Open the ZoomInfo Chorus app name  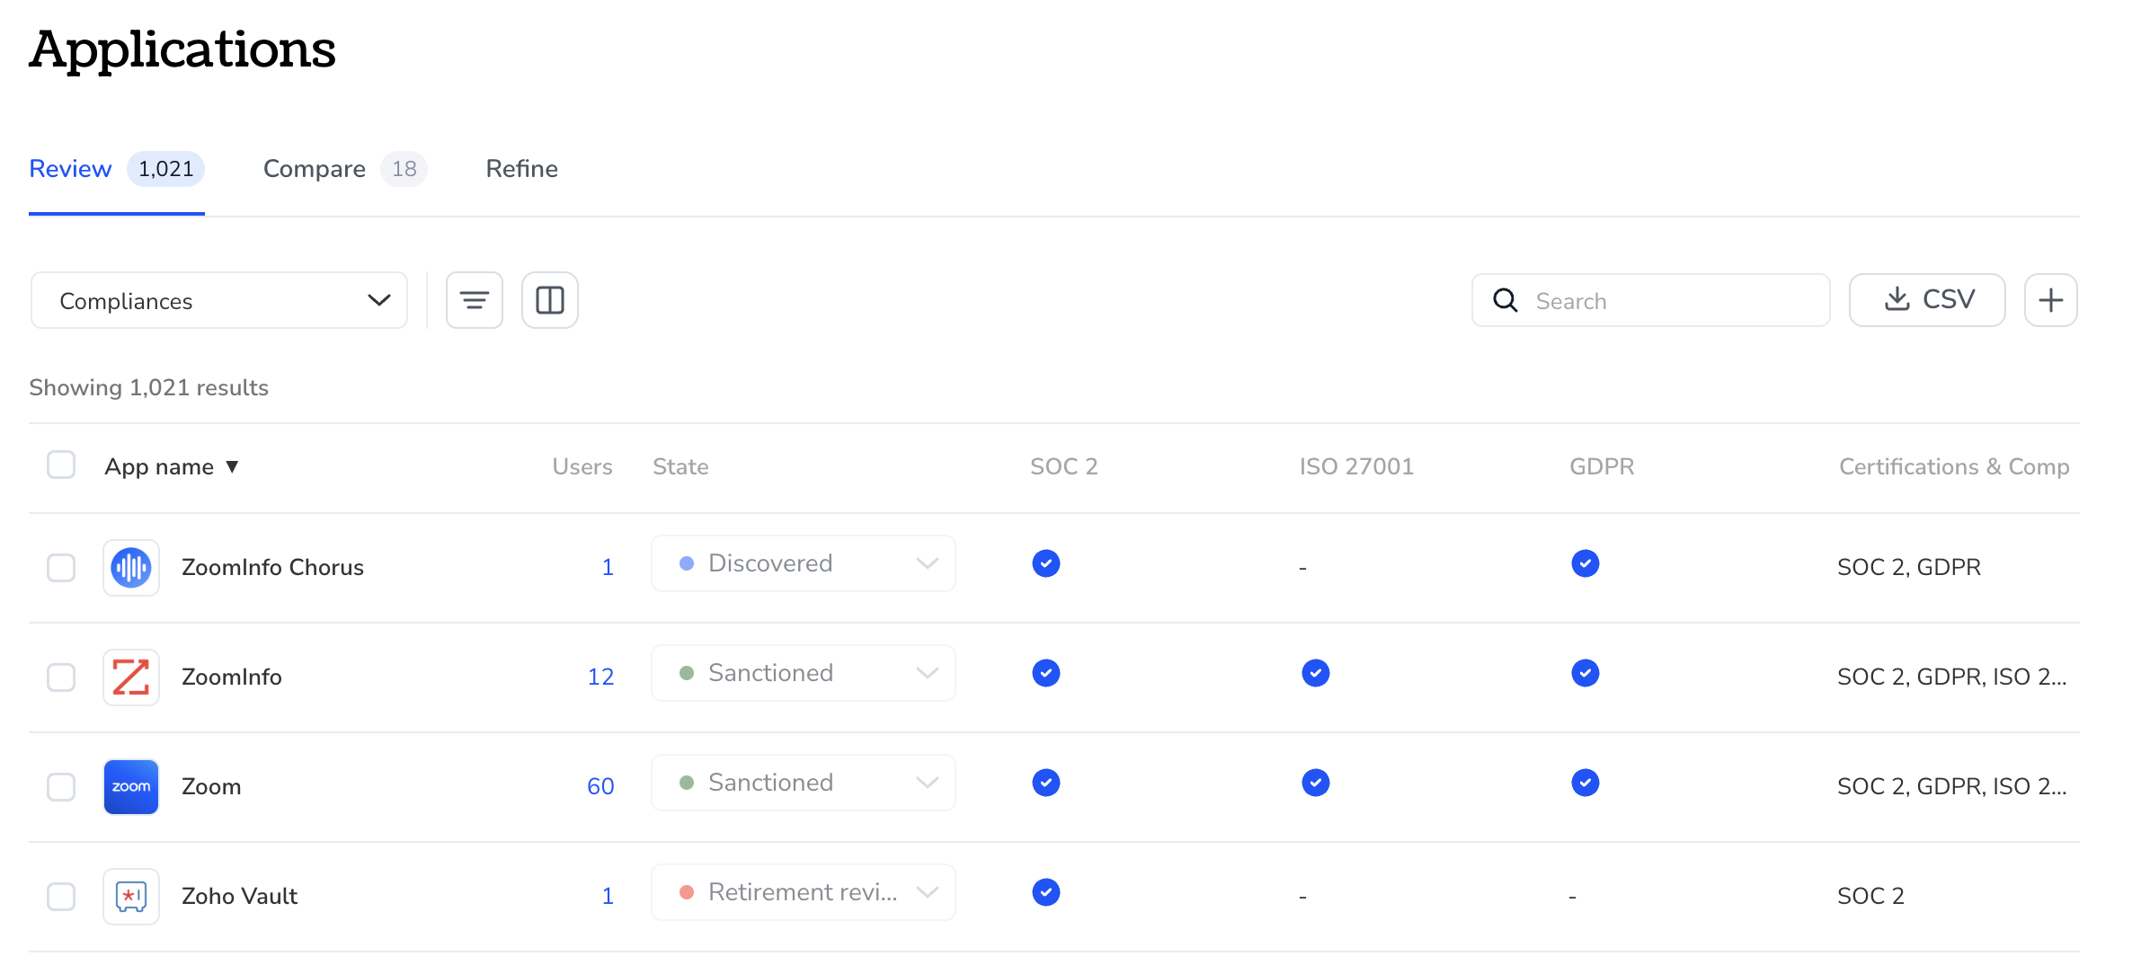coord(272,568)
